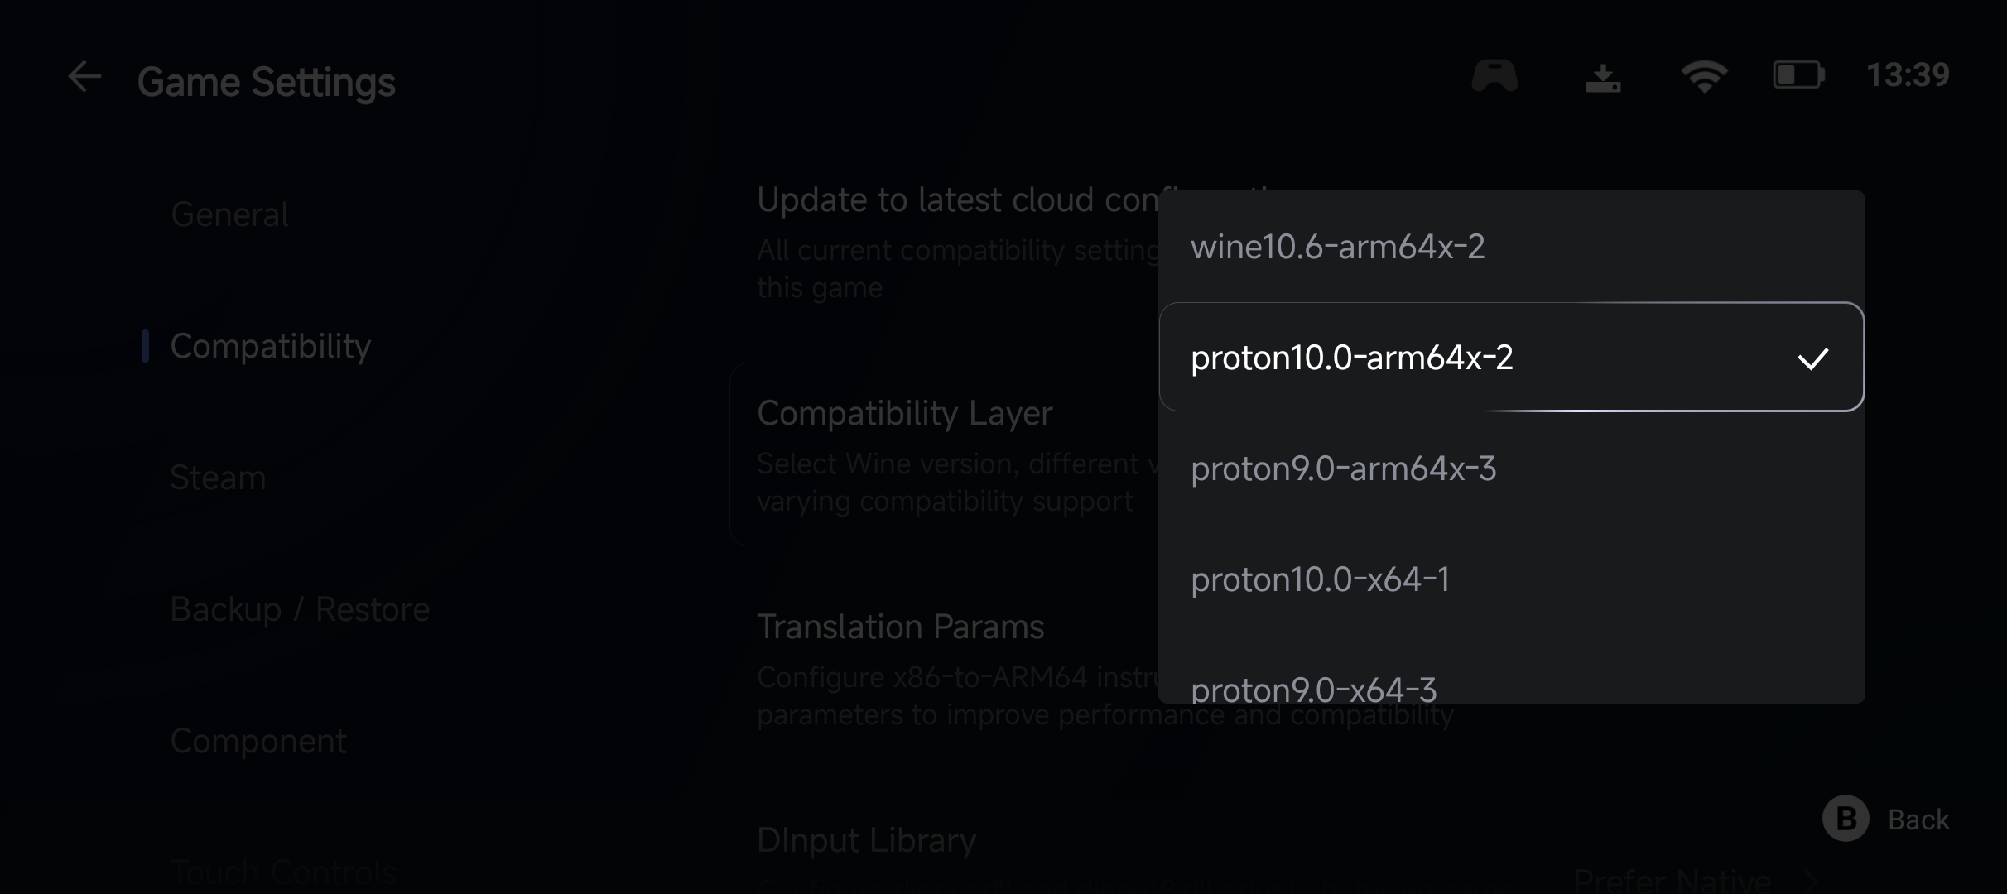Select the checked proton10.0-arm64x-2 entry
Viewport: 2007px width, 894px height.
pos(1351,358)
